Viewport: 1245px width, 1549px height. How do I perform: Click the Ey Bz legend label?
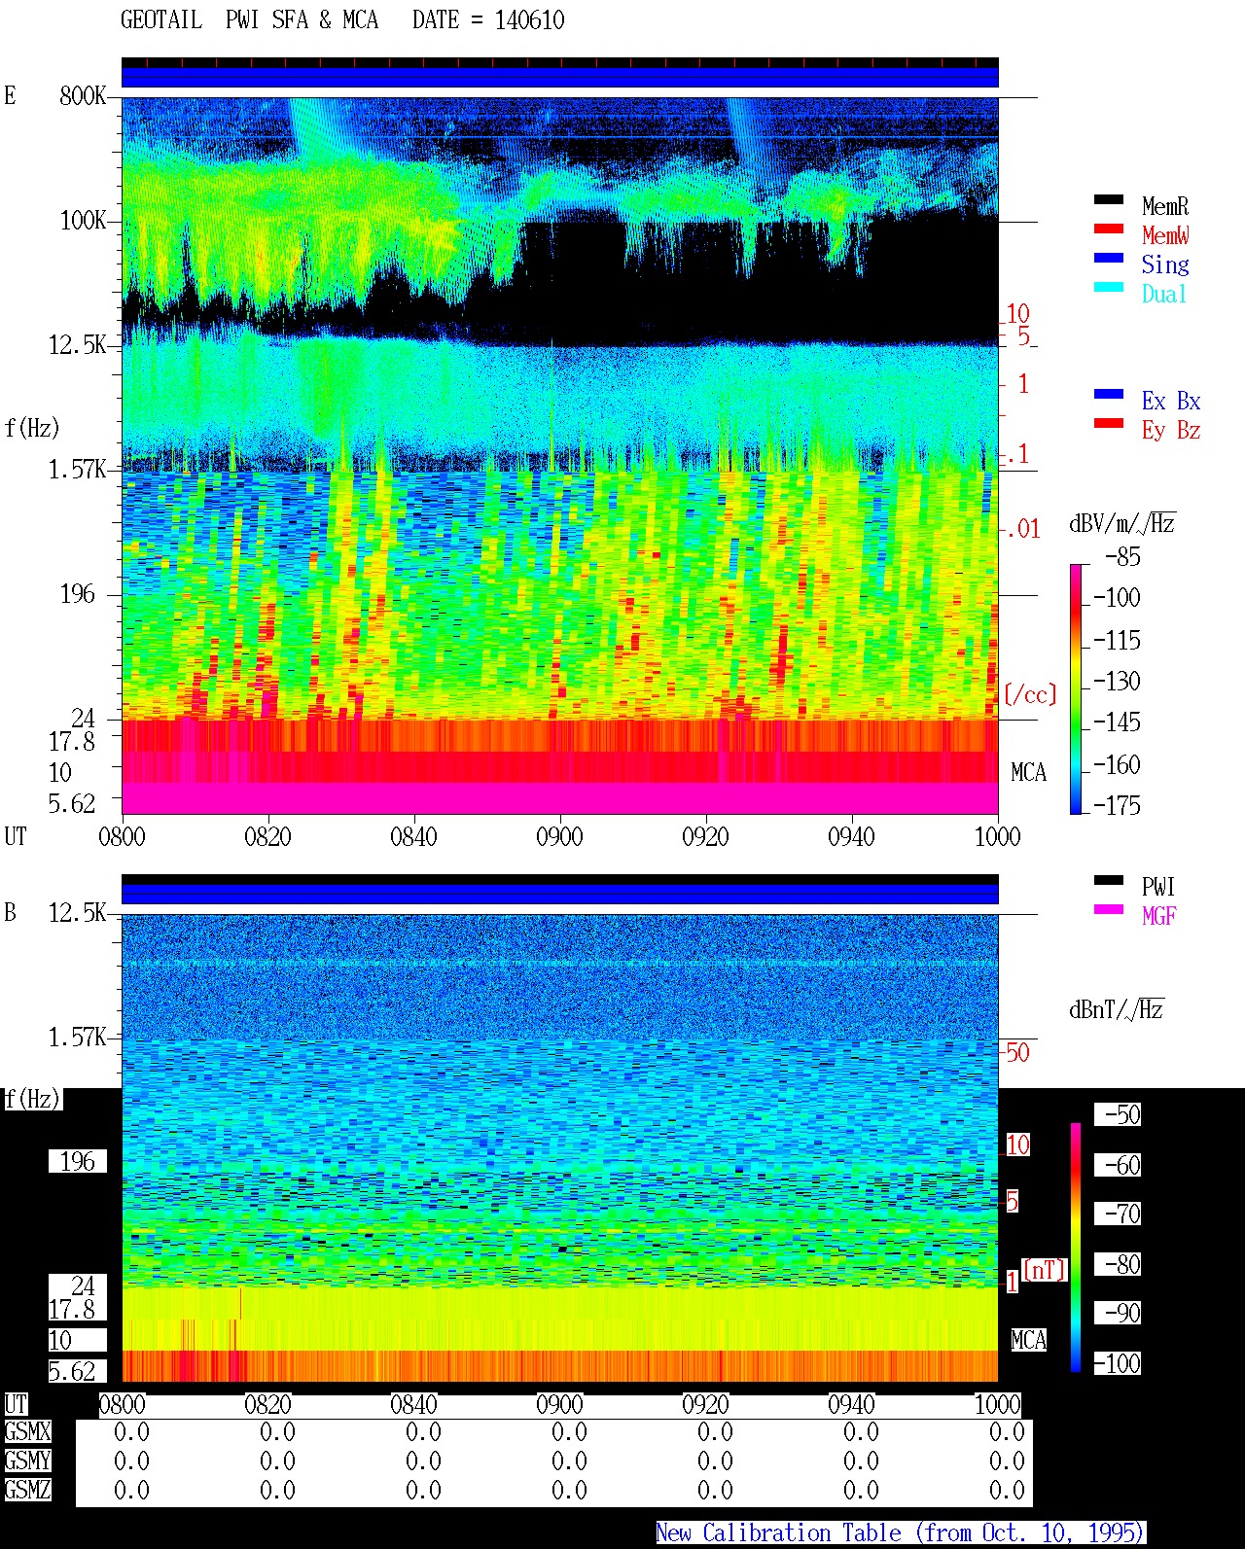[1171, 430]
